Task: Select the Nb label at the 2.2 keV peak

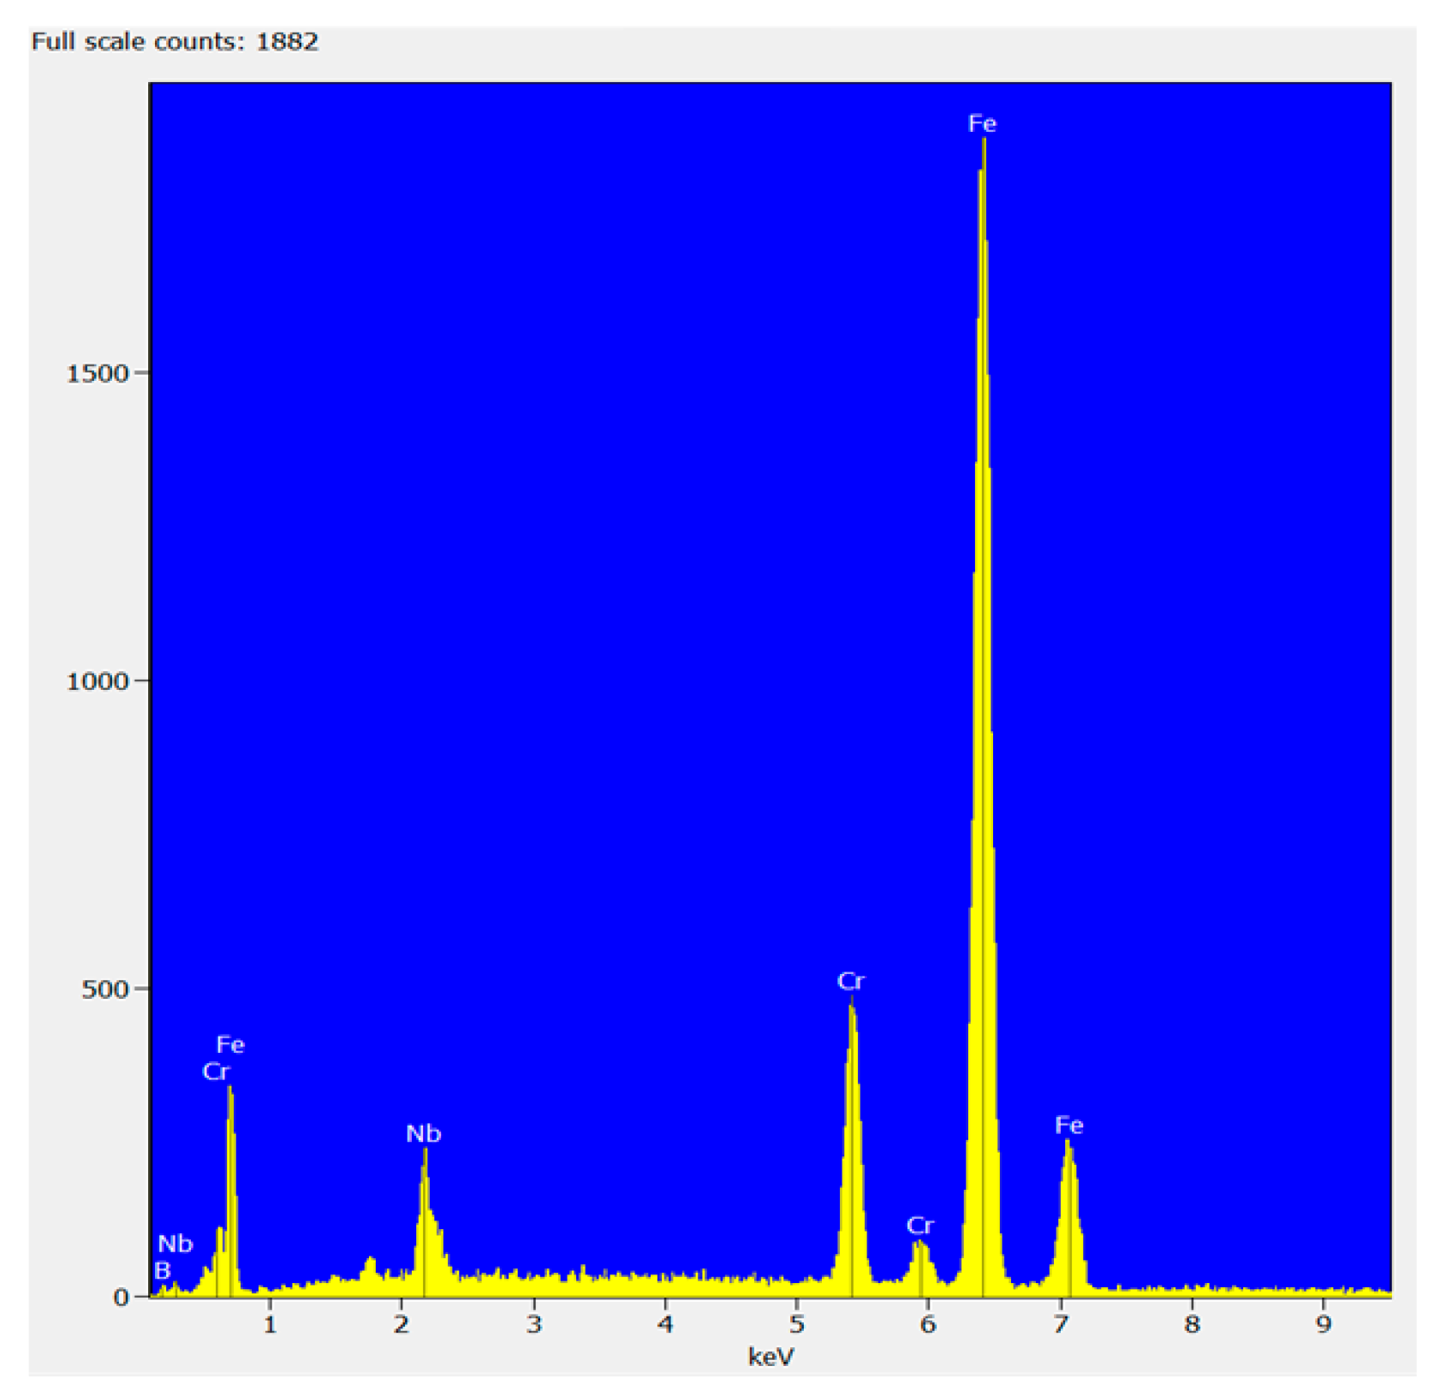Action: pyautogui.click(x=423, y=1133)
